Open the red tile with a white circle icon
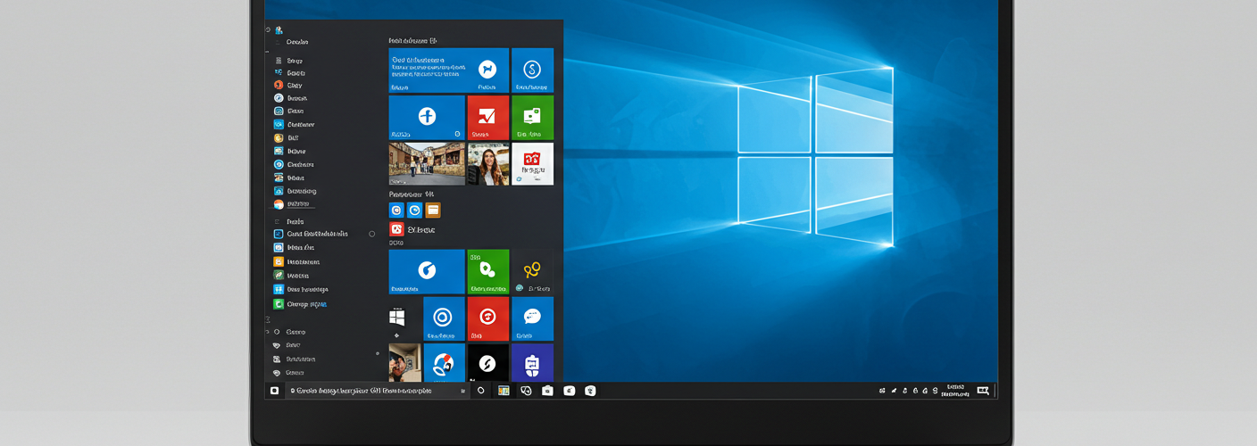 [x=487, y=318]
